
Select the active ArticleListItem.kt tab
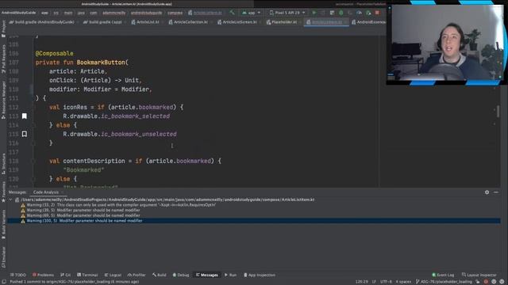pos(326,22)
